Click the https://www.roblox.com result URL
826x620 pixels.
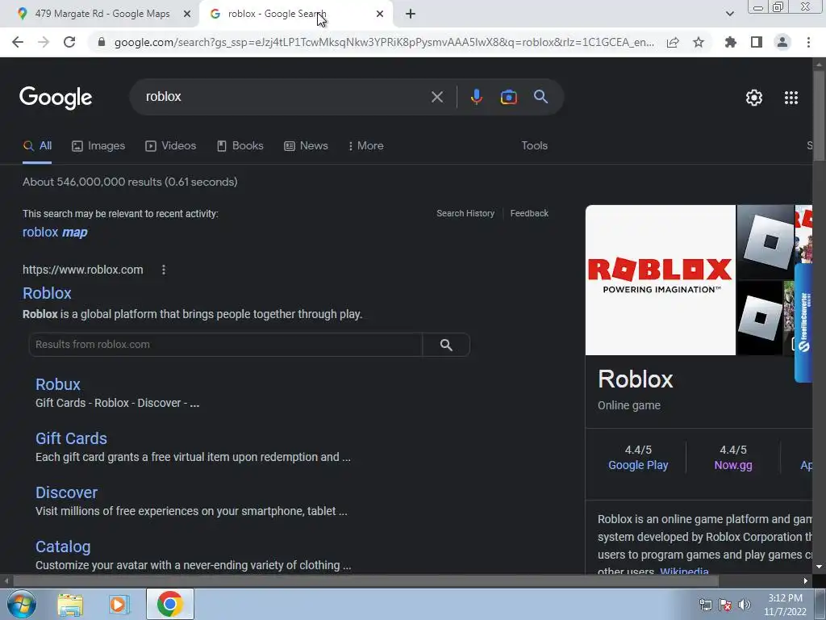click(x=83, y=270)
